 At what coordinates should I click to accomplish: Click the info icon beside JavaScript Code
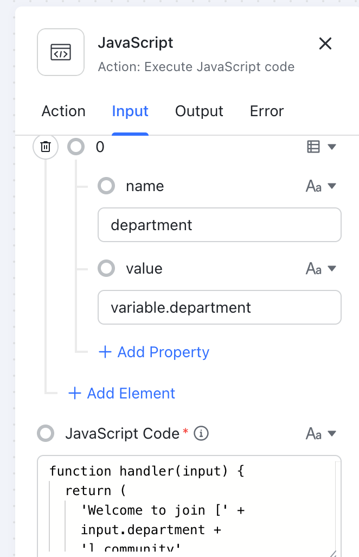tap(201, 433)
